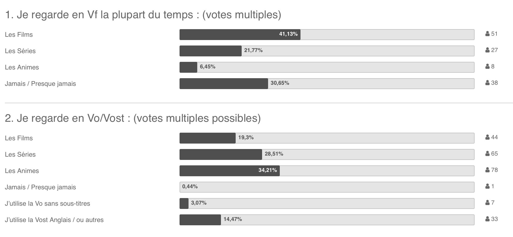The height and width of the screenshot is (237, 513).
Task: Click the voter icon beside count 51
Action: click(x=487, y=34)
